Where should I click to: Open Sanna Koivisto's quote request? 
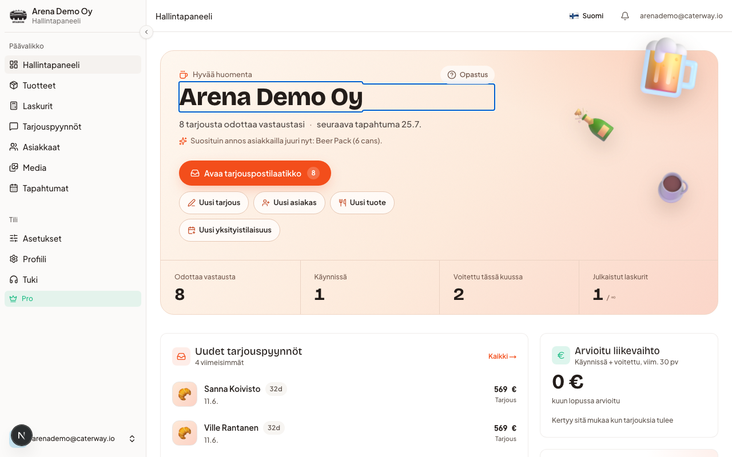[x=344, y=394]
